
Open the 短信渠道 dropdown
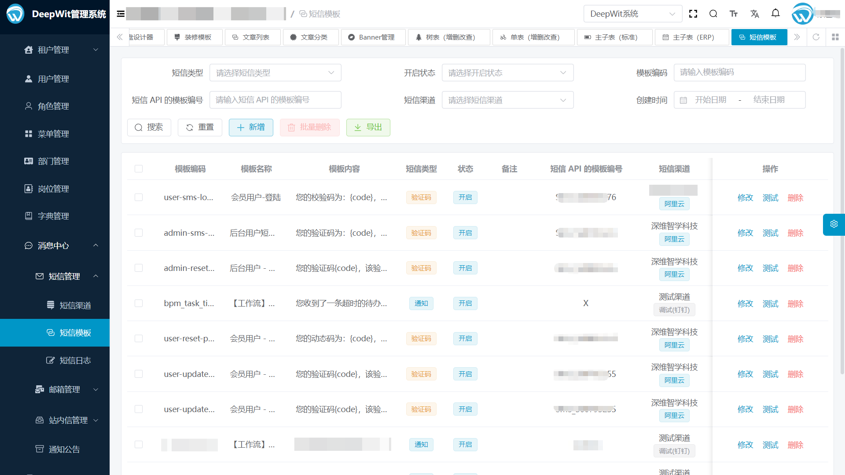[x=507, y=100]
